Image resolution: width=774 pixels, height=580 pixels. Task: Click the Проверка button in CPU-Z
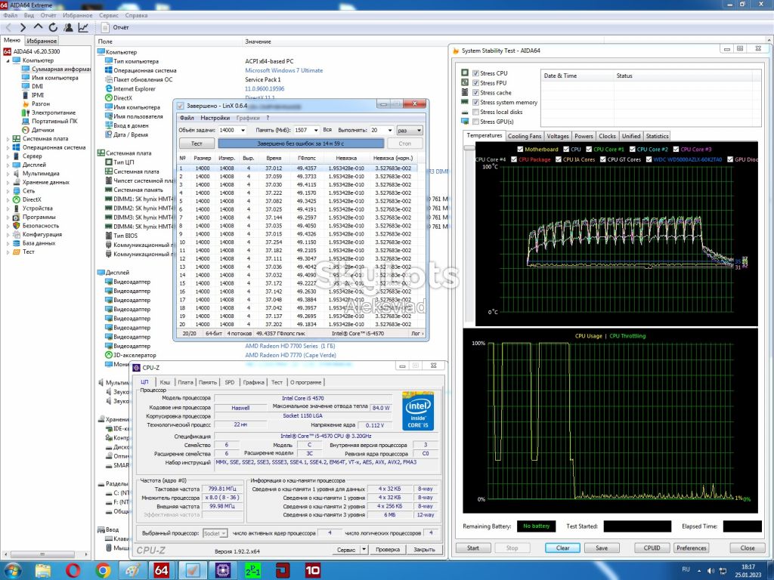(388, 549)
